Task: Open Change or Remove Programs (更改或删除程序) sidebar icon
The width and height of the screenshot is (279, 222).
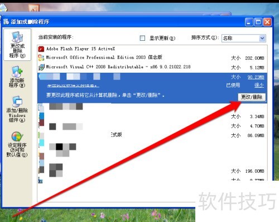Action: click(x=17, y=45)
